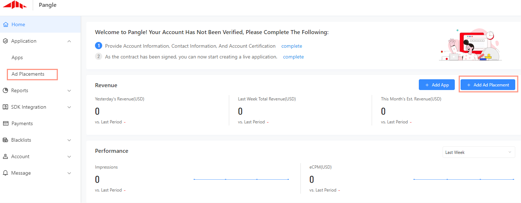
Task: Select Ad Placements in sidebar
Action: click(28, 74)
